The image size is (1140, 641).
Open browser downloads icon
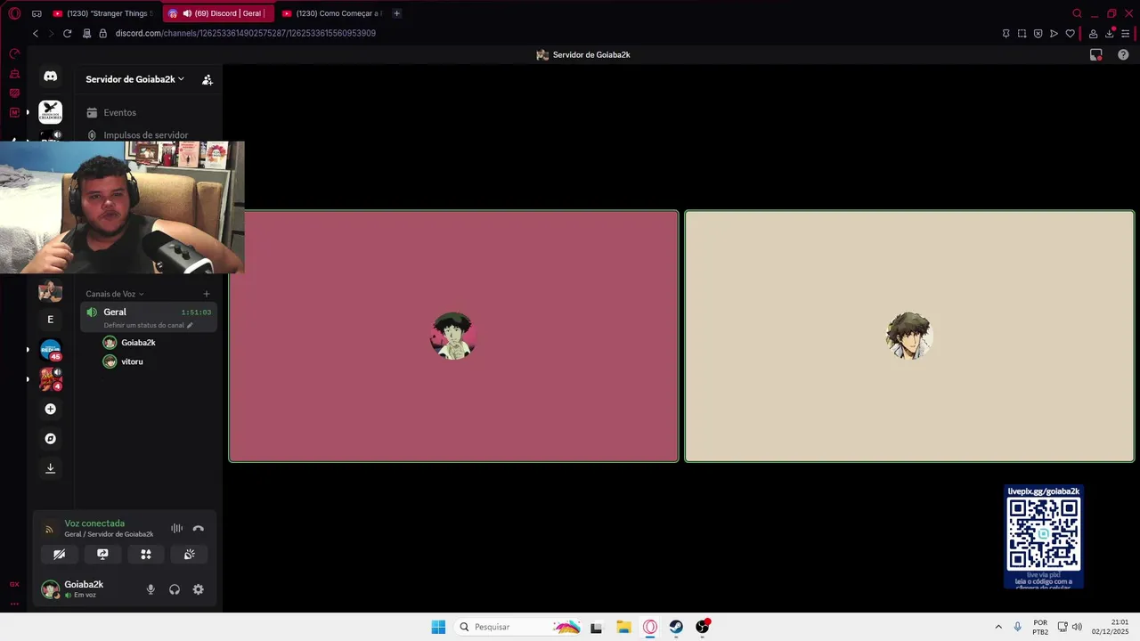1110,34
